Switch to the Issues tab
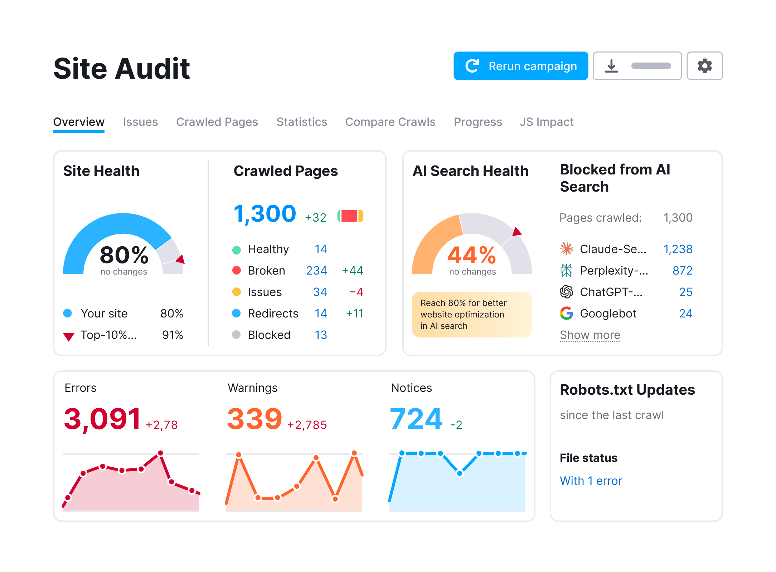Screen dimensions: 776x572 pos(140,122)
